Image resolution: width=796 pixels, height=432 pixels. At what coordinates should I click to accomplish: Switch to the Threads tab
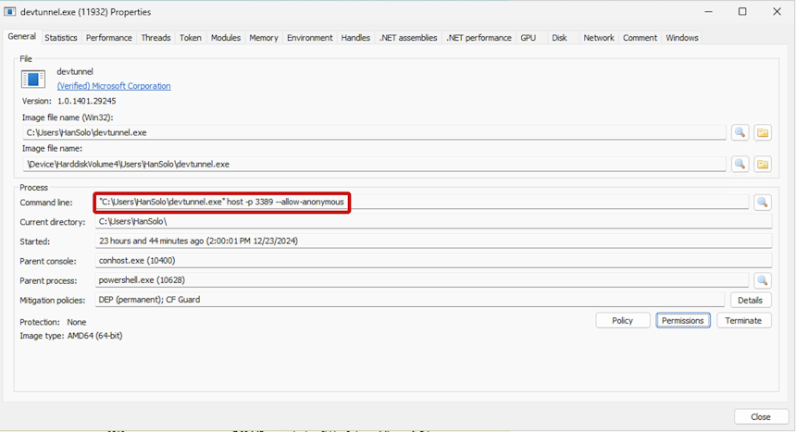tap(155, 38)
